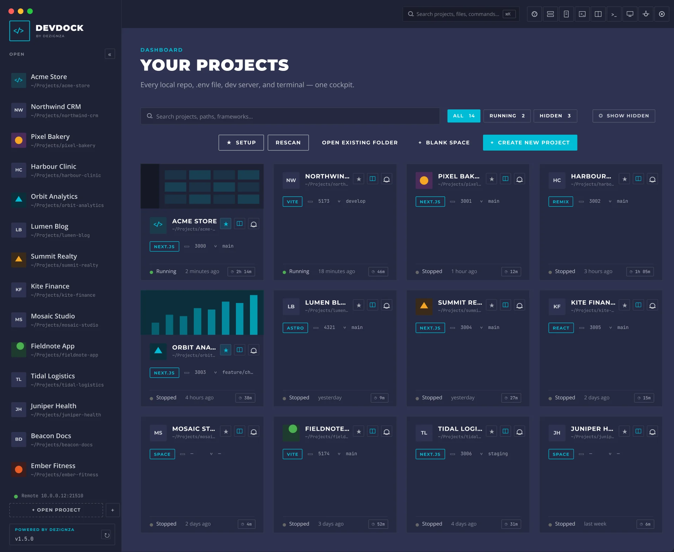Click Create New Project button

pos(530,142)
